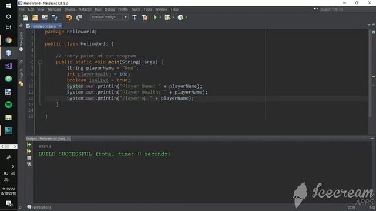Select the Output - HelloWorld (run) tab
376x211 pixels.
[46, 138]
